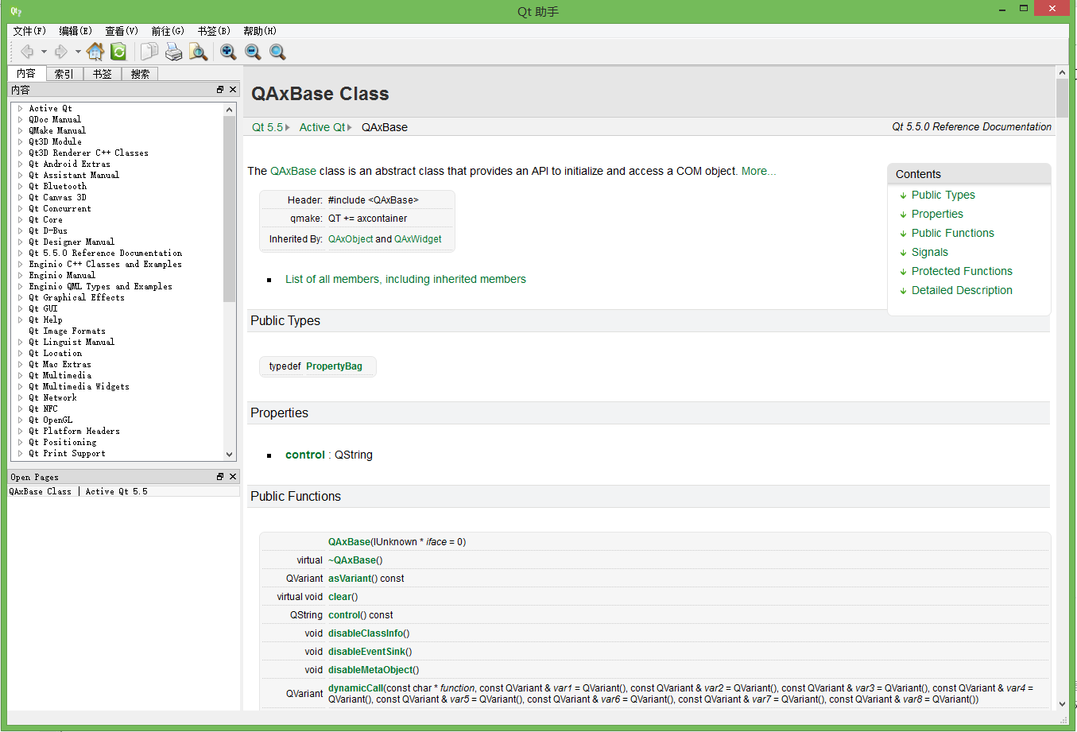Open the asVariant function link
1077x732 pixels.
[350, 579]
